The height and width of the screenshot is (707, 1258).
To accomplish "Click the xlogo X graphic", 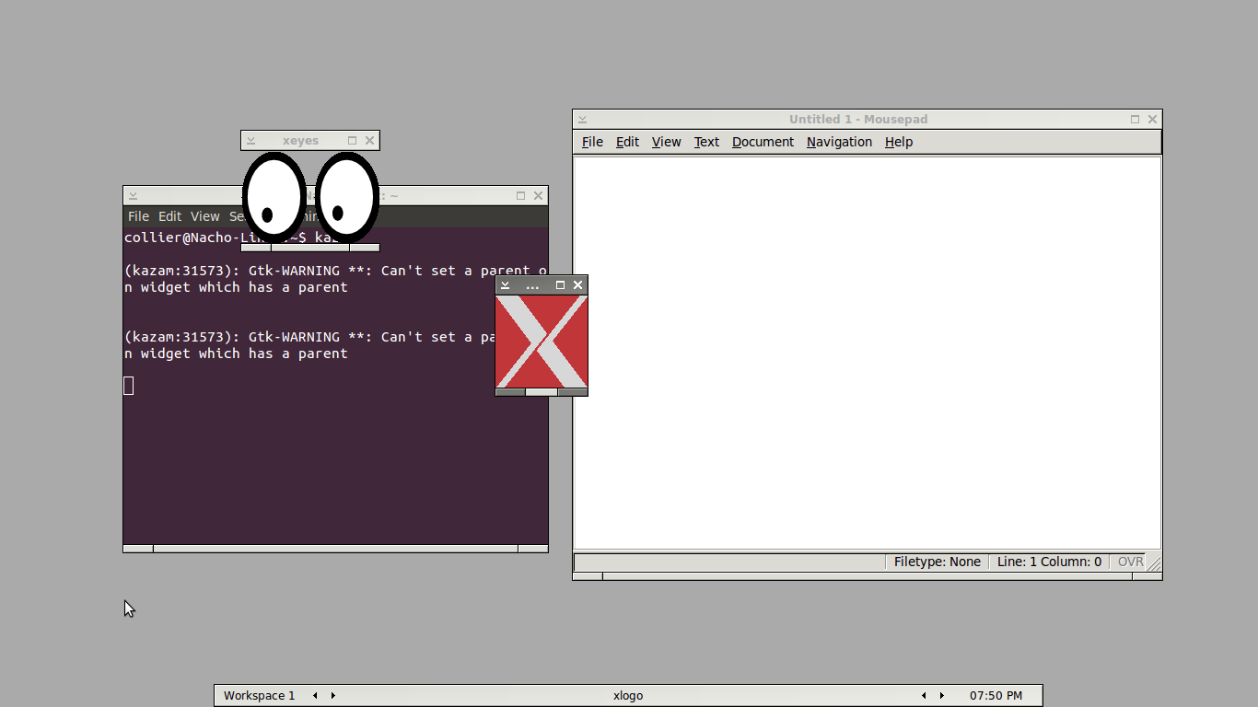I will click(542, 342).
